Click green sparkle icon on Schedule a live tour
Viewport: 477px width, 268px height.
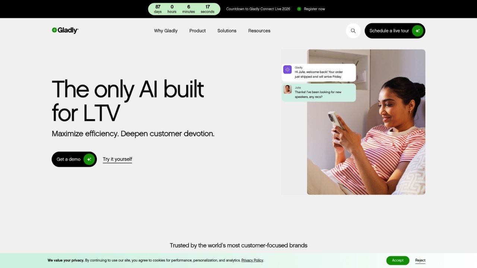point(417,31)
